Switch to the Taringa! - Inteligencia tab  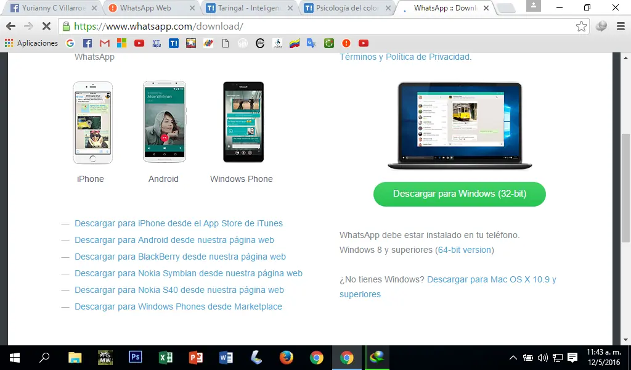(x=248, y=7)
